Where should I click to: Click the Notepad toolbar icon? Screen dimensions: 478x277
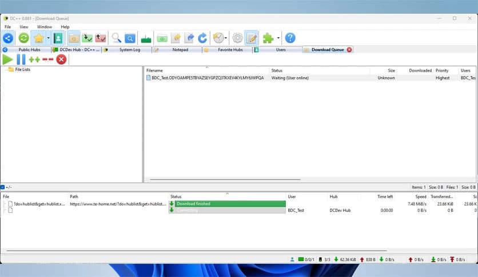[252, 38]
